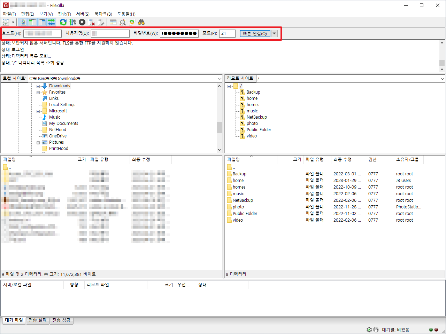Viewport: 446px width, 334px height.
Task: Open recursive file search with binoculars icon
Action: coord(141,22)
